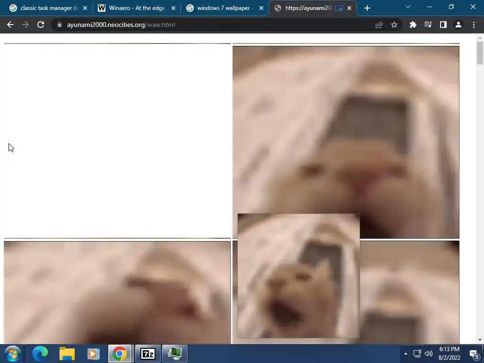Close the Winaero tab

173,8
